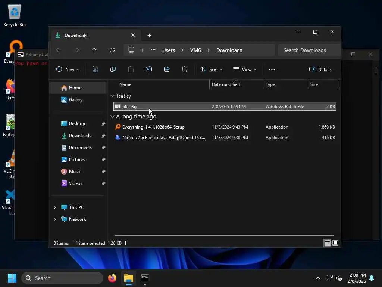Click the Share icon in toolbar
Screen dimensions: 382x287
(167, 69)
